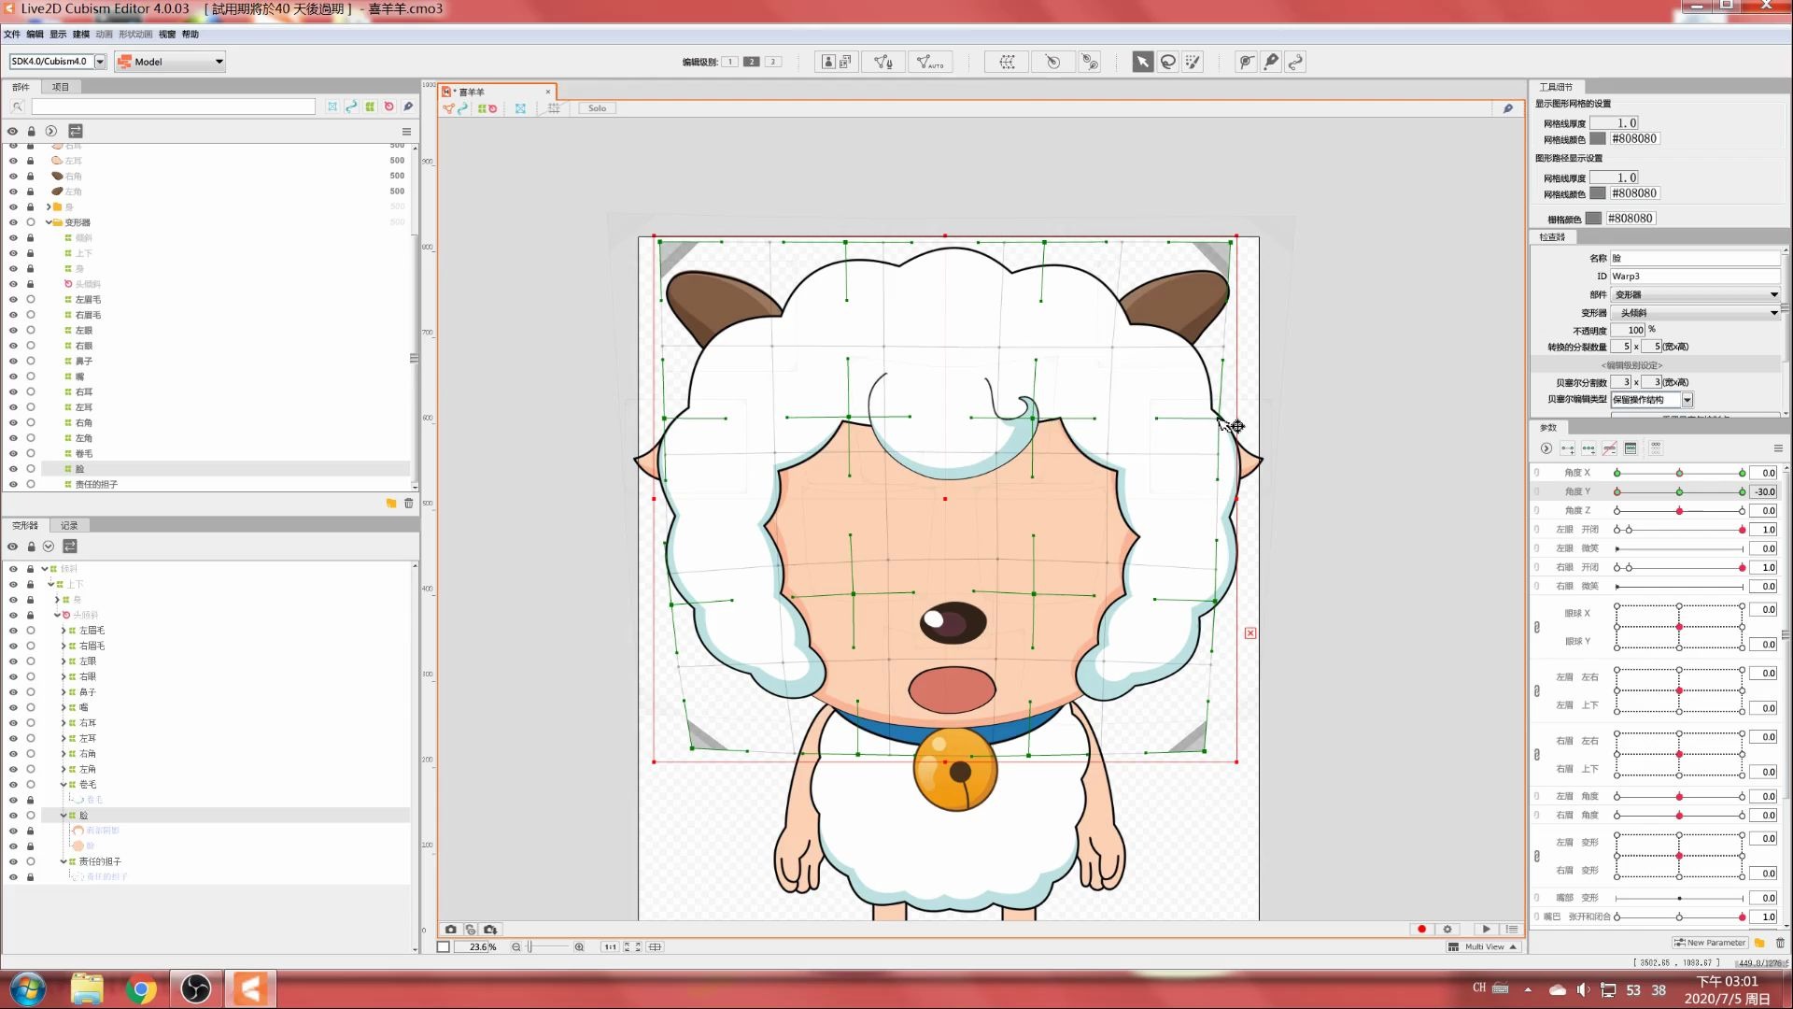Hide the 鼻子 deformer in Parts list
The image size is (1793, 1009).
click(13, 362)
